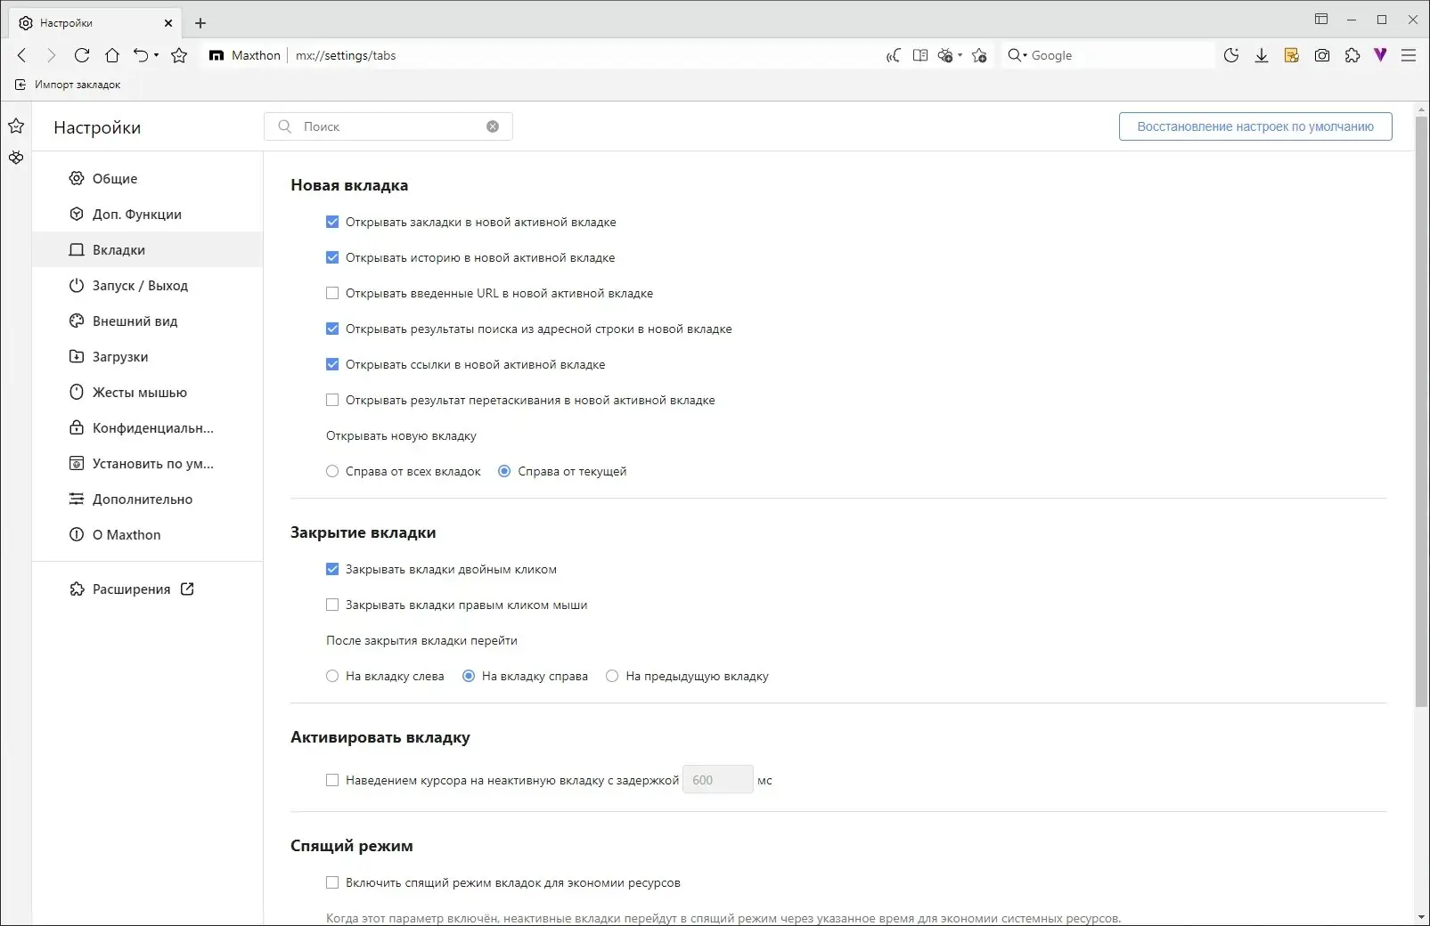This screenshot has height=926, width=1430.
Task: Open the reader mode book icon
Action: 920,55
